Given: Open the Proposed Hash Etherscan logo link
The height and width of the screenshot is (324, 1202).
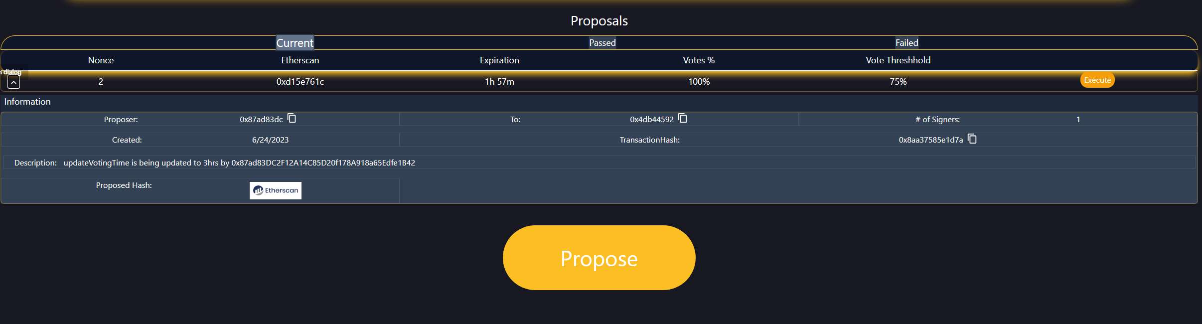Looking at the screenshot, I should point(276,190).
